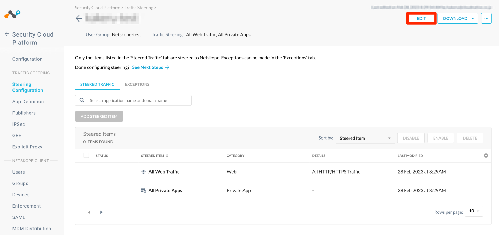
Task: Click the globe icon next to All Web Traffic
Action: point(143,171)
